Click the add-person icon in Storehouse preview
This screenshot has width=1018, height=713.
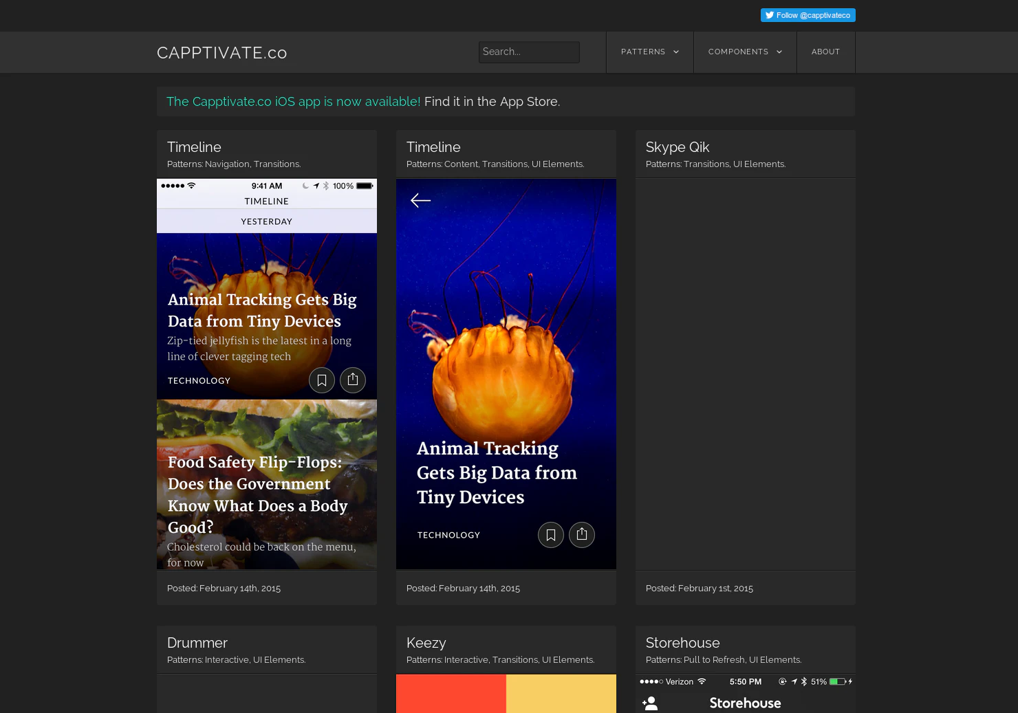[x=650, y=703]
